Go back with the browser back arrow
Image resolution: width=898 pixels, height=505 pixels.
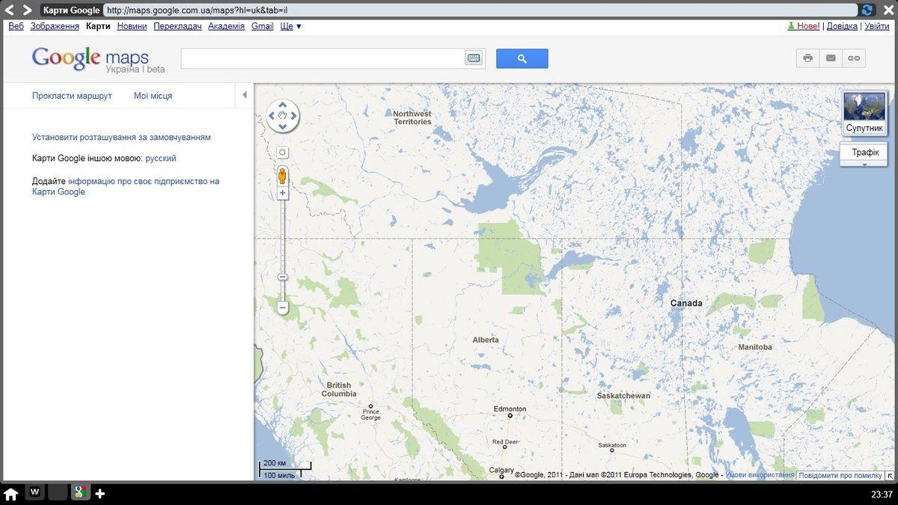(x=10, y=10)
